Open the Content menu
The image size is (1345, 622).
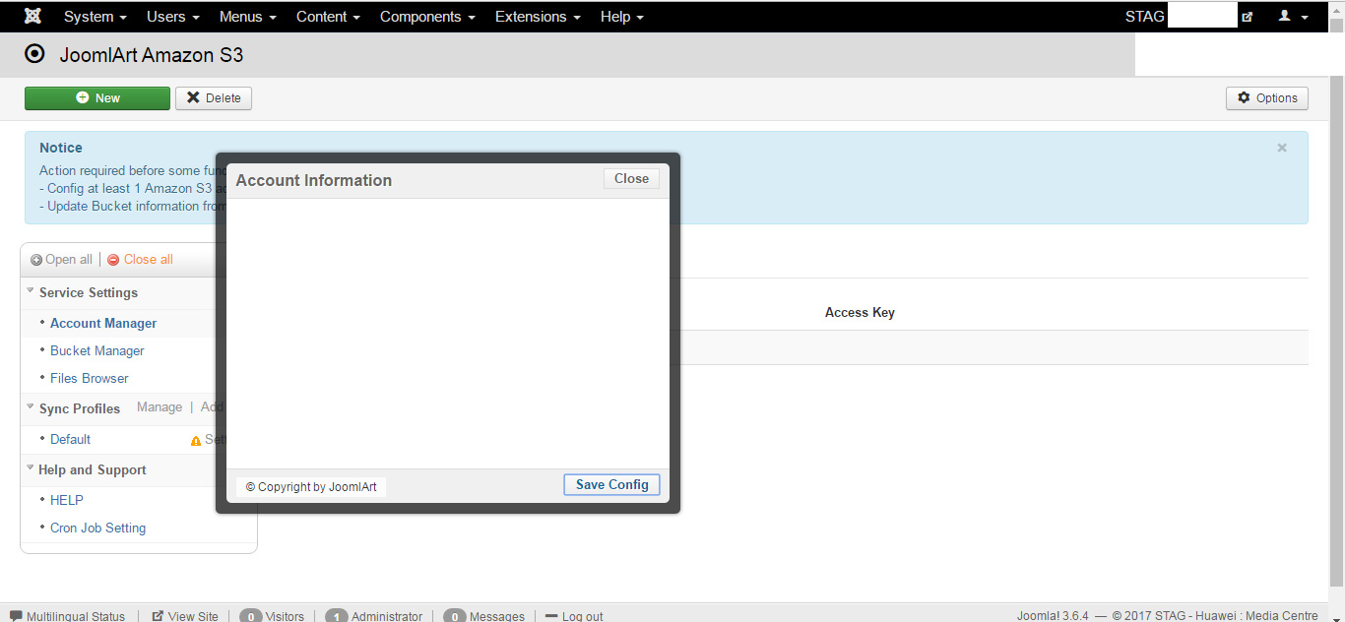(x=328, y=17)
